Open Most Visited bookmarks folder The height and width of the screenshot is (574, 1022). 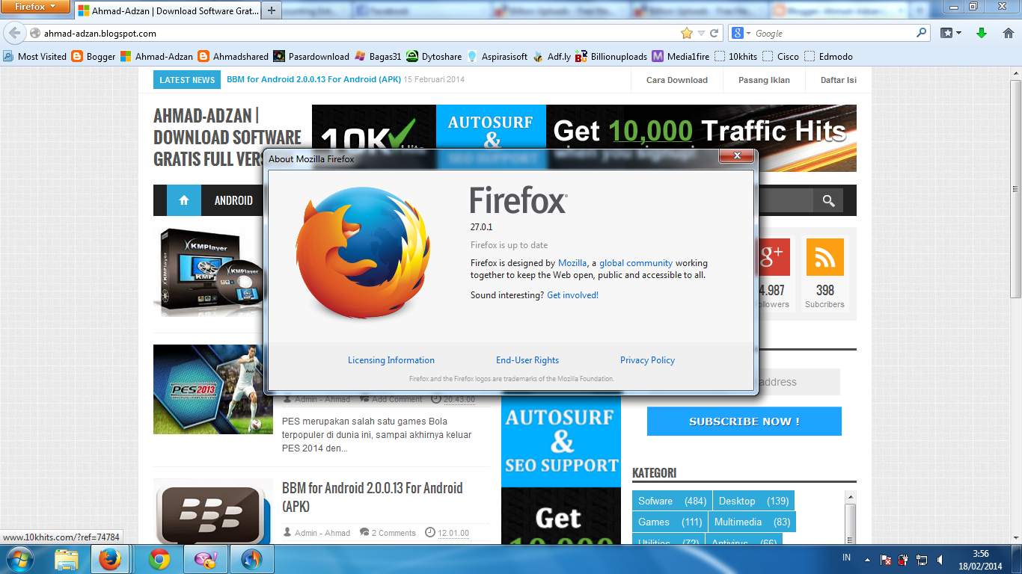pos(34,56)
